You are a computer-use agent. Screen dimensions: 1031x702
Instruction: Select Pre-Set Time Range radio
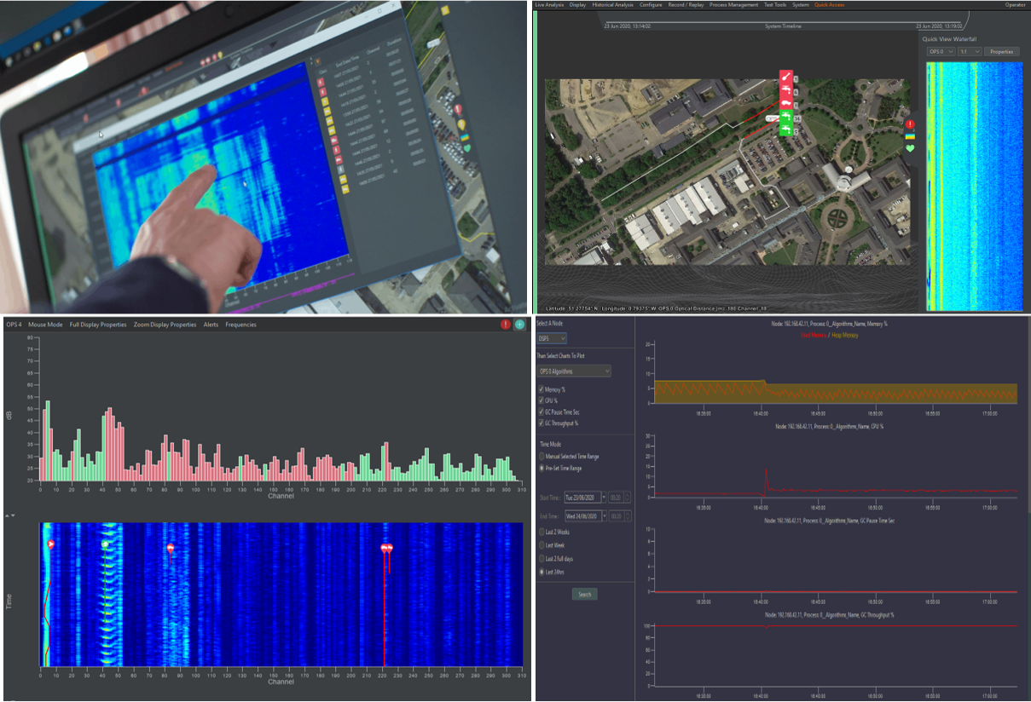pyautogui.click(x=542, y=469)
